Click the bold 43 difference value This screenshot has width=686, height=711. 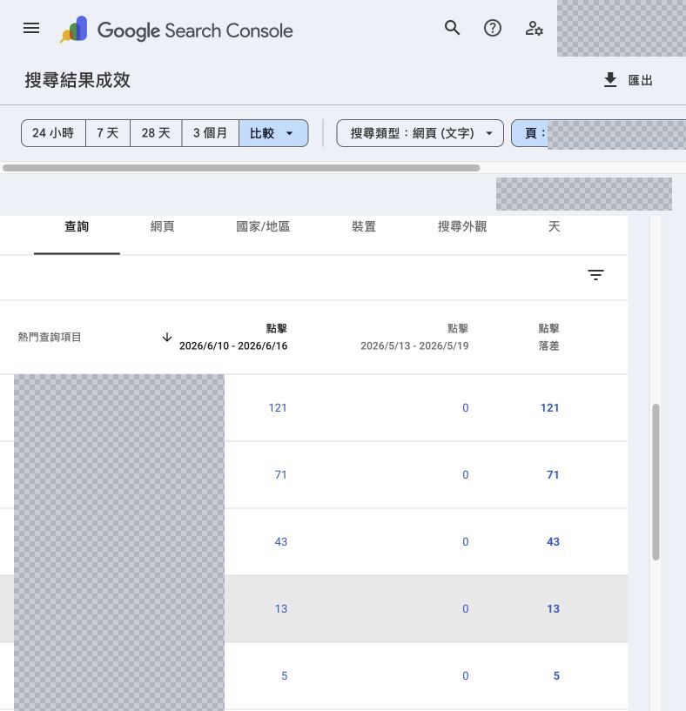(x=553, y=542)
